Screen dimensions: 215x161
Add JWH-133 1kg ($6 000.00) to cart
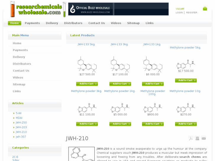pos(153,84)
